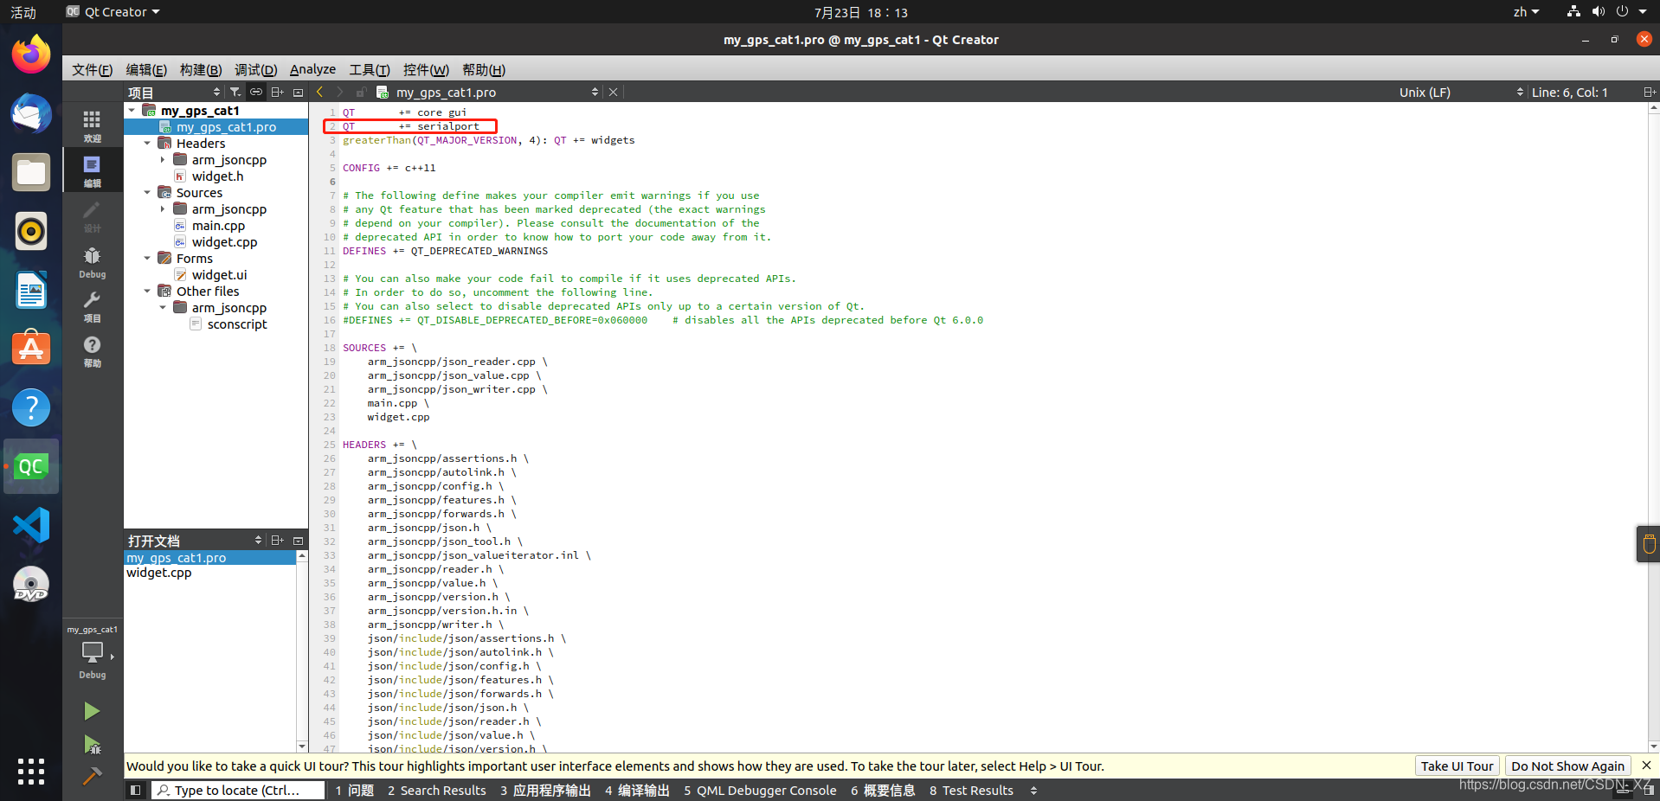Click Do Not Show Again
This screenshot has width=1660, height=801.
click(x=1567, y=766)
